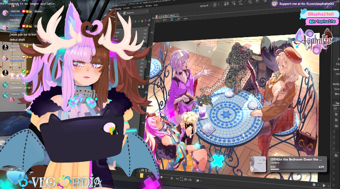
Task: Click the chat message "Wtf?"
Action: [13, 50]
